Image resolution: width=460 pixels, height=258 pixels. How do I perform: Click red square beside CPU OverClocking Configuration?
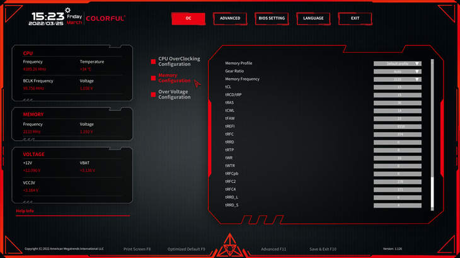click(153, 62)
